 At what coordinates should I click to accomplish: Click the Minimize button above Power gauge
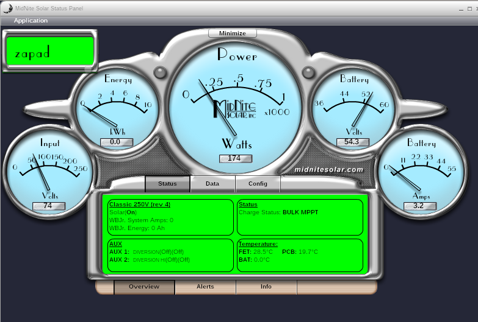point(232,33)
